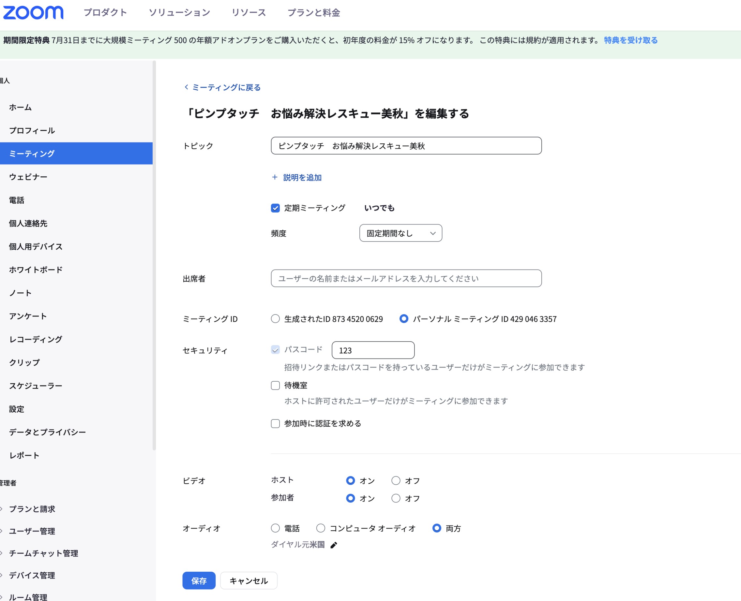Screen dimensions: 741x601
Task: Set host video to オフ
Action: tap(396, 480)
